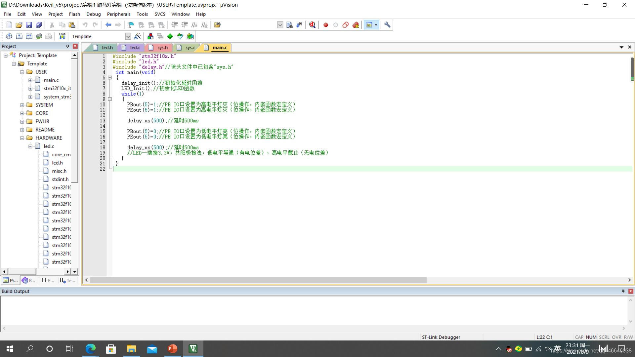This screenshot has height=357, width=635.
Task: Open Options for Target magic wand
Action: tap(138, 36)
